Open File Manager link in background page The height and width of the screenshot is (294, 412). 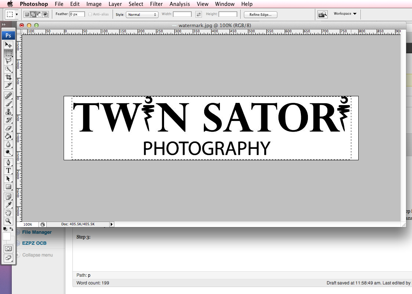pos(37,232)
